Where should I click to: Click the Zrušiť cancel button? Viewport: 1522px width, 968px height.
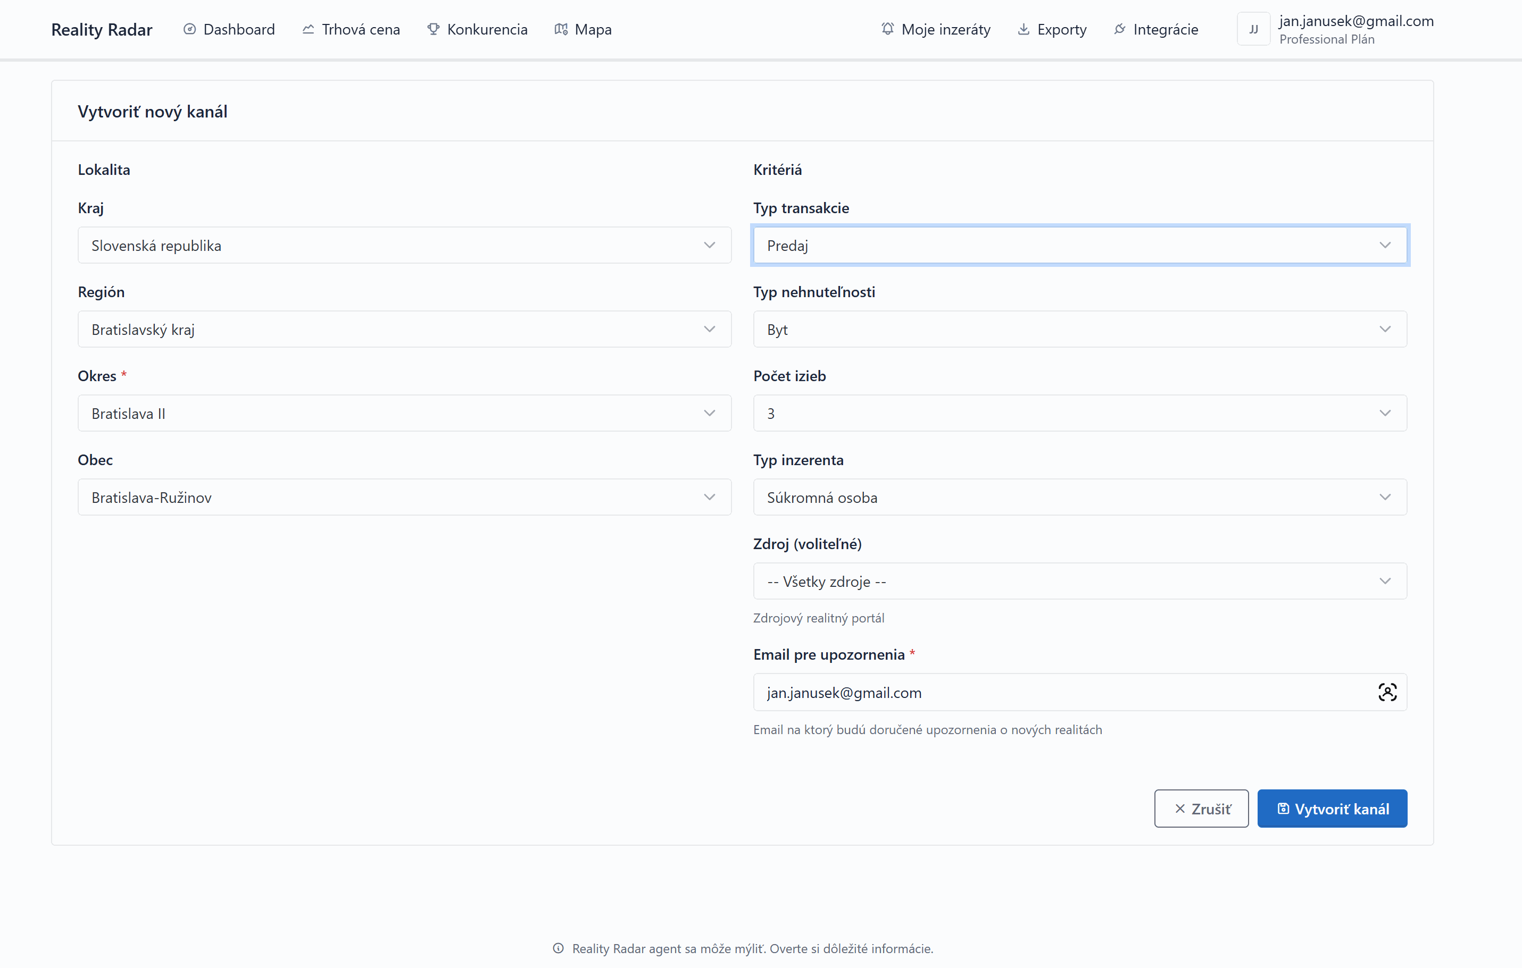tap(1201, 808)
